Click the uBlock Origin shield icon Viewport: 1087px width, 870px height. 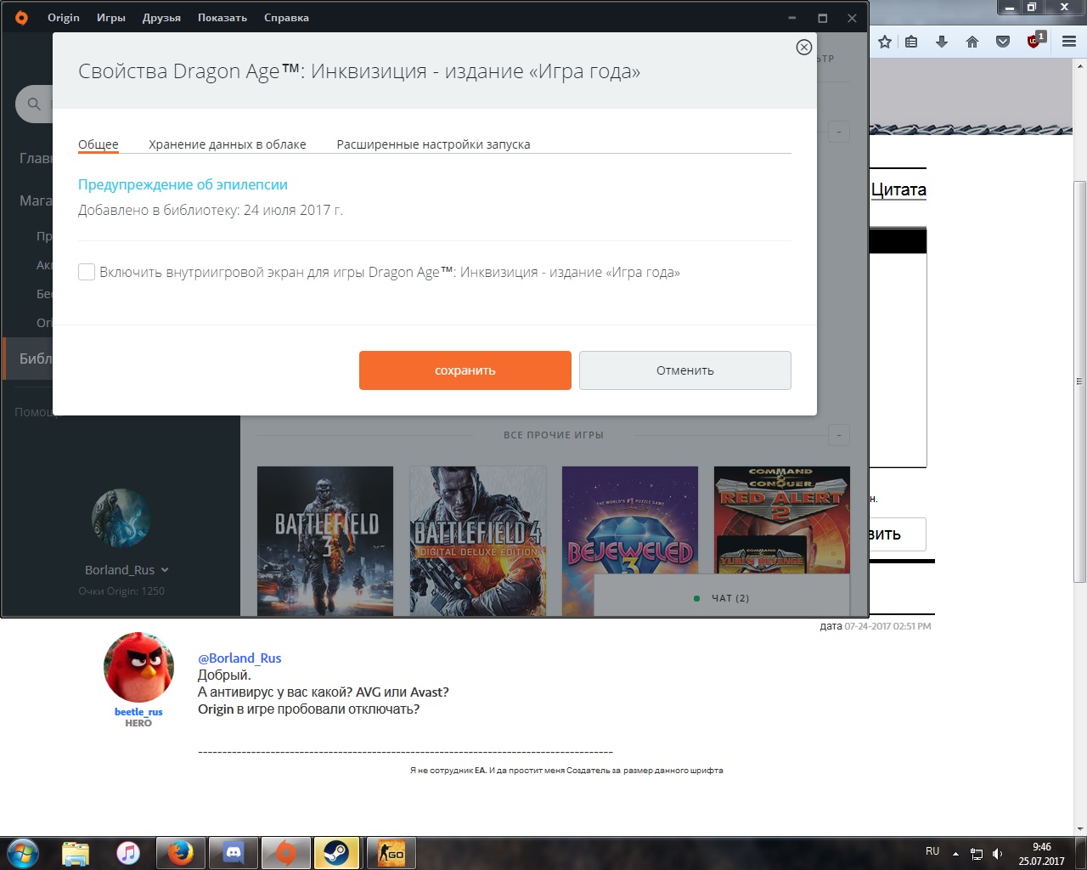(1034, 41)
